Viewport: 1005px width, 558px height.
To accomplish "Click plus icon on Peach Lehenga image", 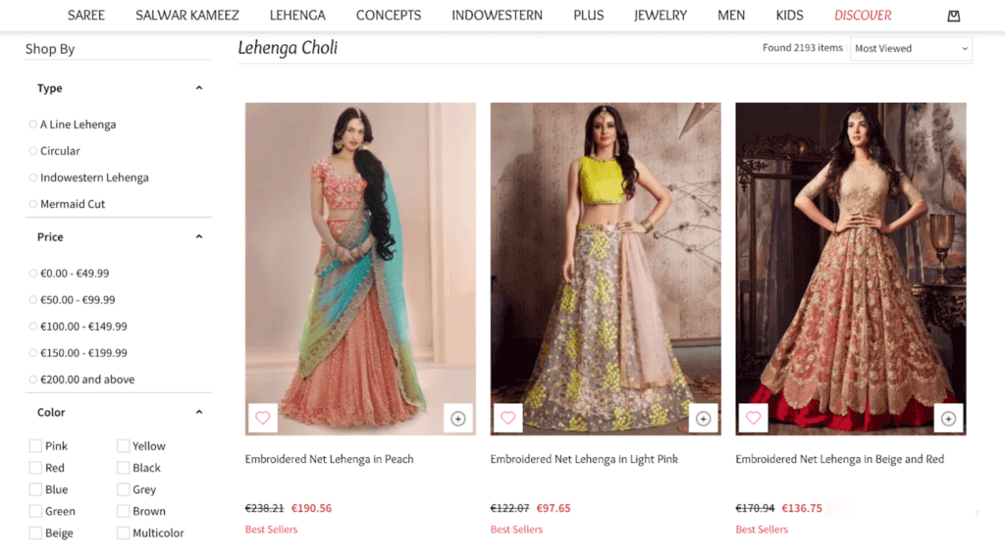I will 457,419.
